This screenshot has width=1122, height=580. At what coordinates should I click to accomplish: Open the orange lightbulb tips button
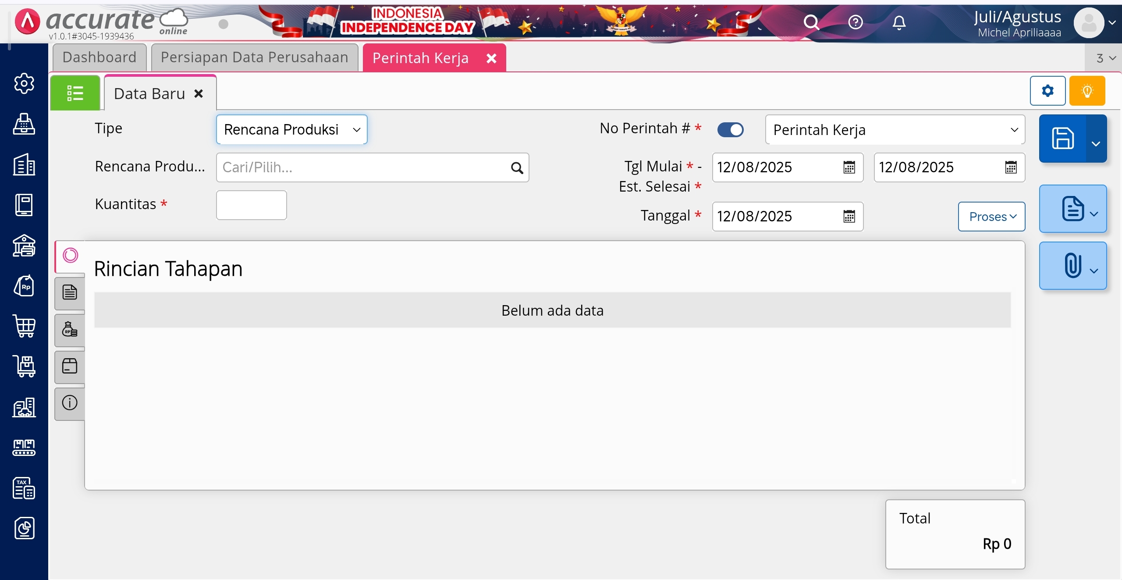1087,91
